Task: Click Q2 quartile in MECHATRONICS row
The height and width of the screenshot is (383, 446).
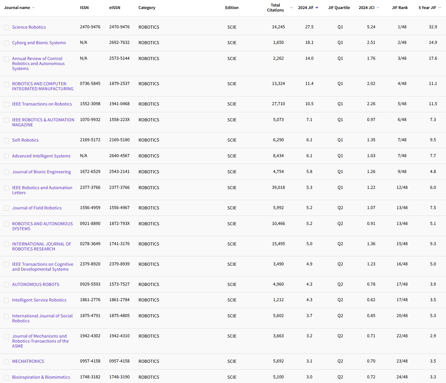Action: click(x=340, y=361)
